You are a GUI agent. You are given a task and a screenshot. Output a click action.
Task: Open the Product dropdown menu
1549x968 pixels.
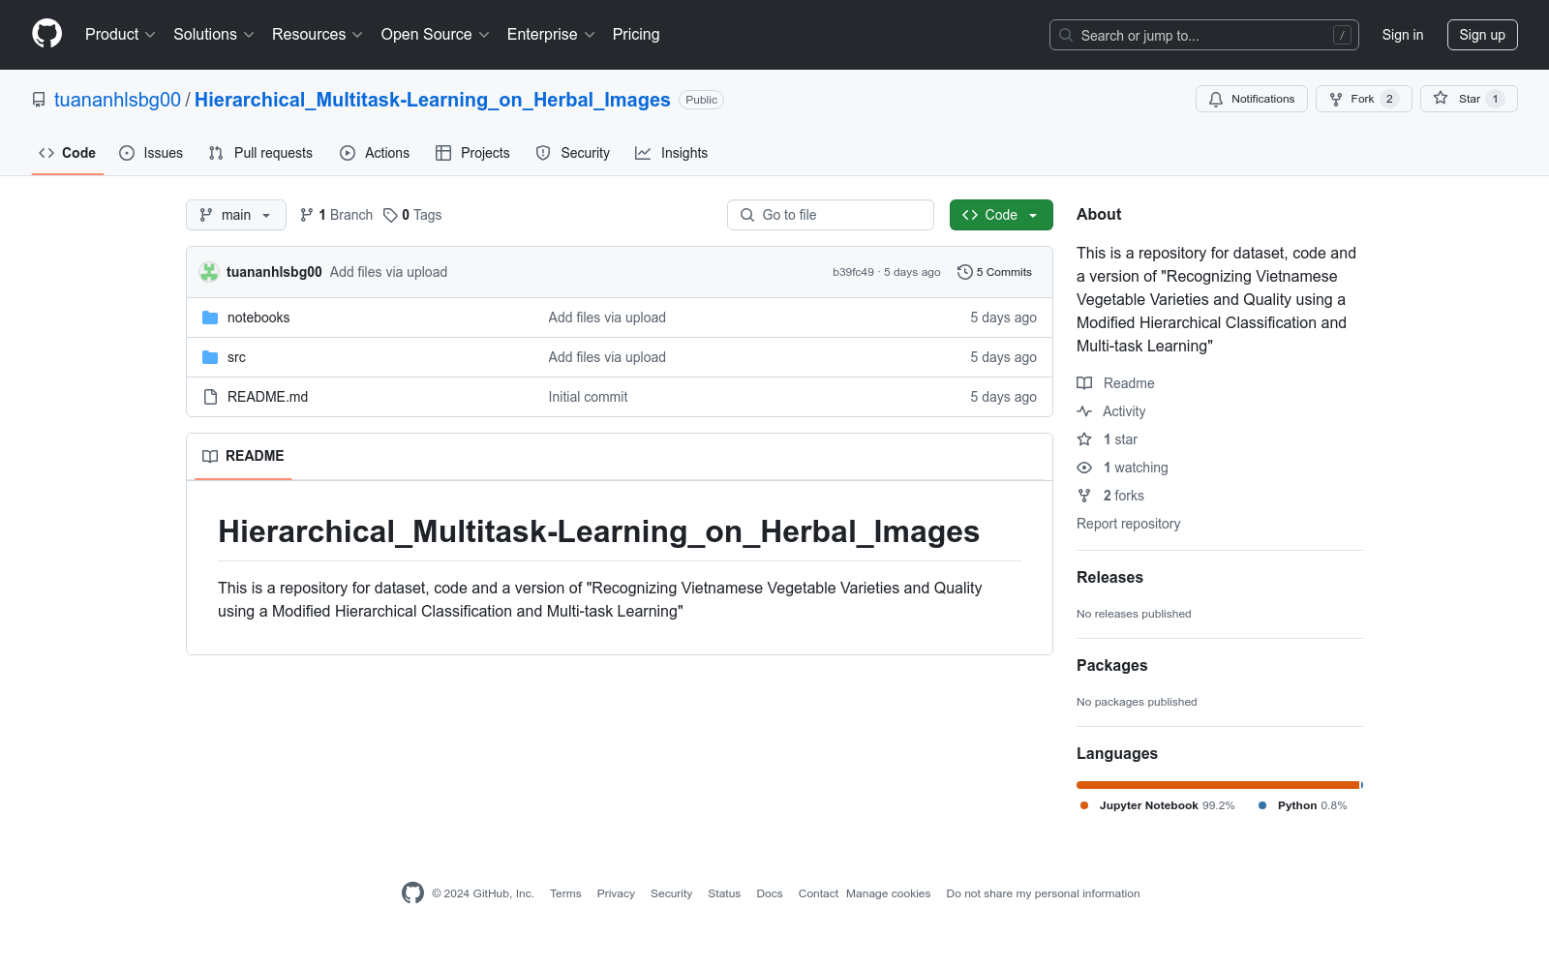click(120, 35)
